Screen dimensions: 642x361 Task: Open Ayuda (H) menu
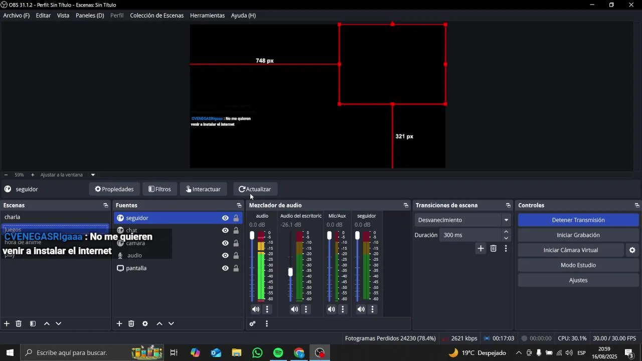point(243,16)
